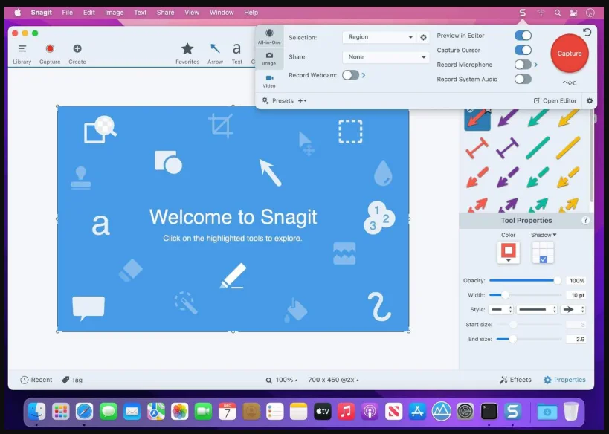The image size is (609, 434).
Task: Open selection settings gear next to Region
Action: point(423,38)
